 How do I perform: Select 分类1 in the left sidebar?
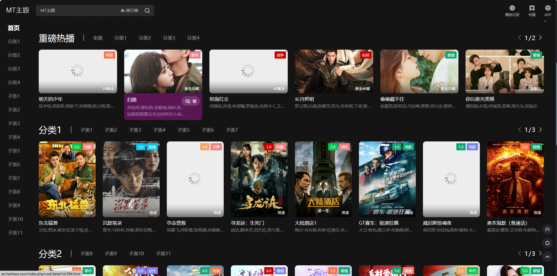[14, 41]
